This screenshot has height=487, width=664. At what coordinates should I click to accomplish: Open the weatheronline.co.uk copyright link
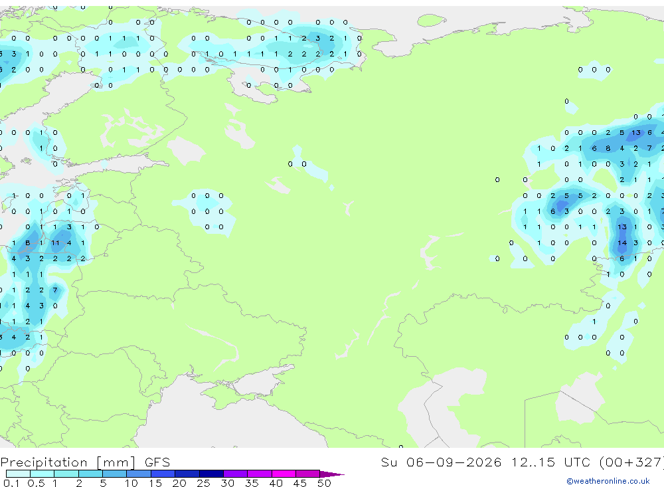608,481
